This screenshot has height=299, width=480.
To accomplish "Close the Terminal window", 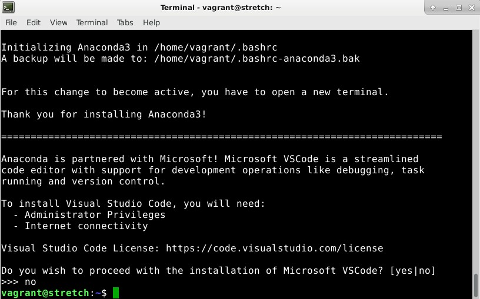I will click(x=472, y=8).
